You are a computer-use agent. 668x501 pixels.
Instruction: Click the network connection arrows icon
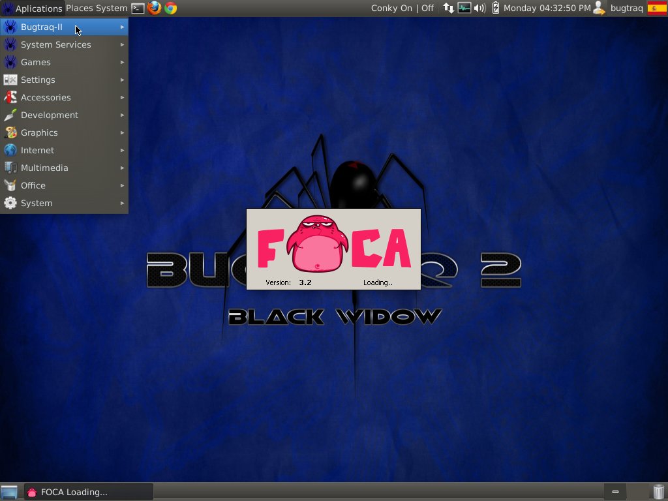[448, 8]
